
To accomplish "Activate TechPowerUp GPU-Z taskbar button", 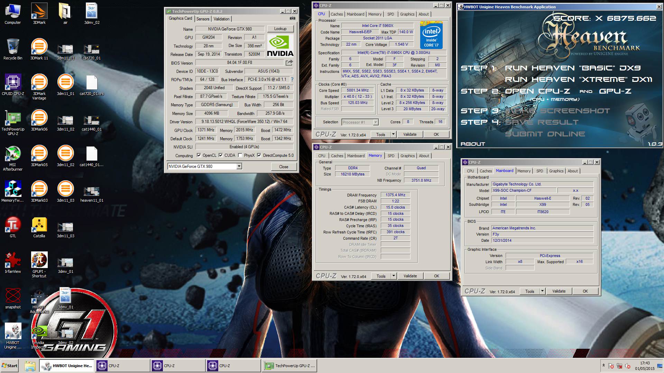I will (290, 366).
